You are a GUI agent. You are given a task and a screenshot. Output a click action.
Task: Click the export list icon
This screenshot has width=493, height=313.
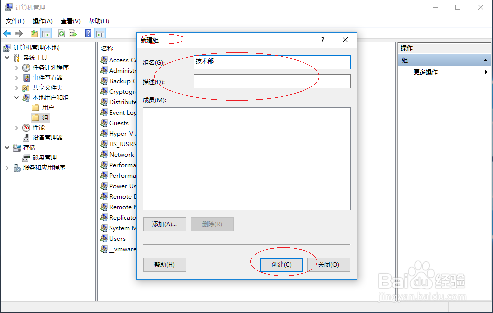[73, 33]
